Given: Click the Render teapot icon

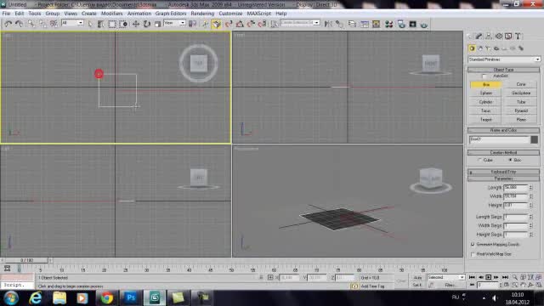Looking at the screenshot, I should 424,25.
